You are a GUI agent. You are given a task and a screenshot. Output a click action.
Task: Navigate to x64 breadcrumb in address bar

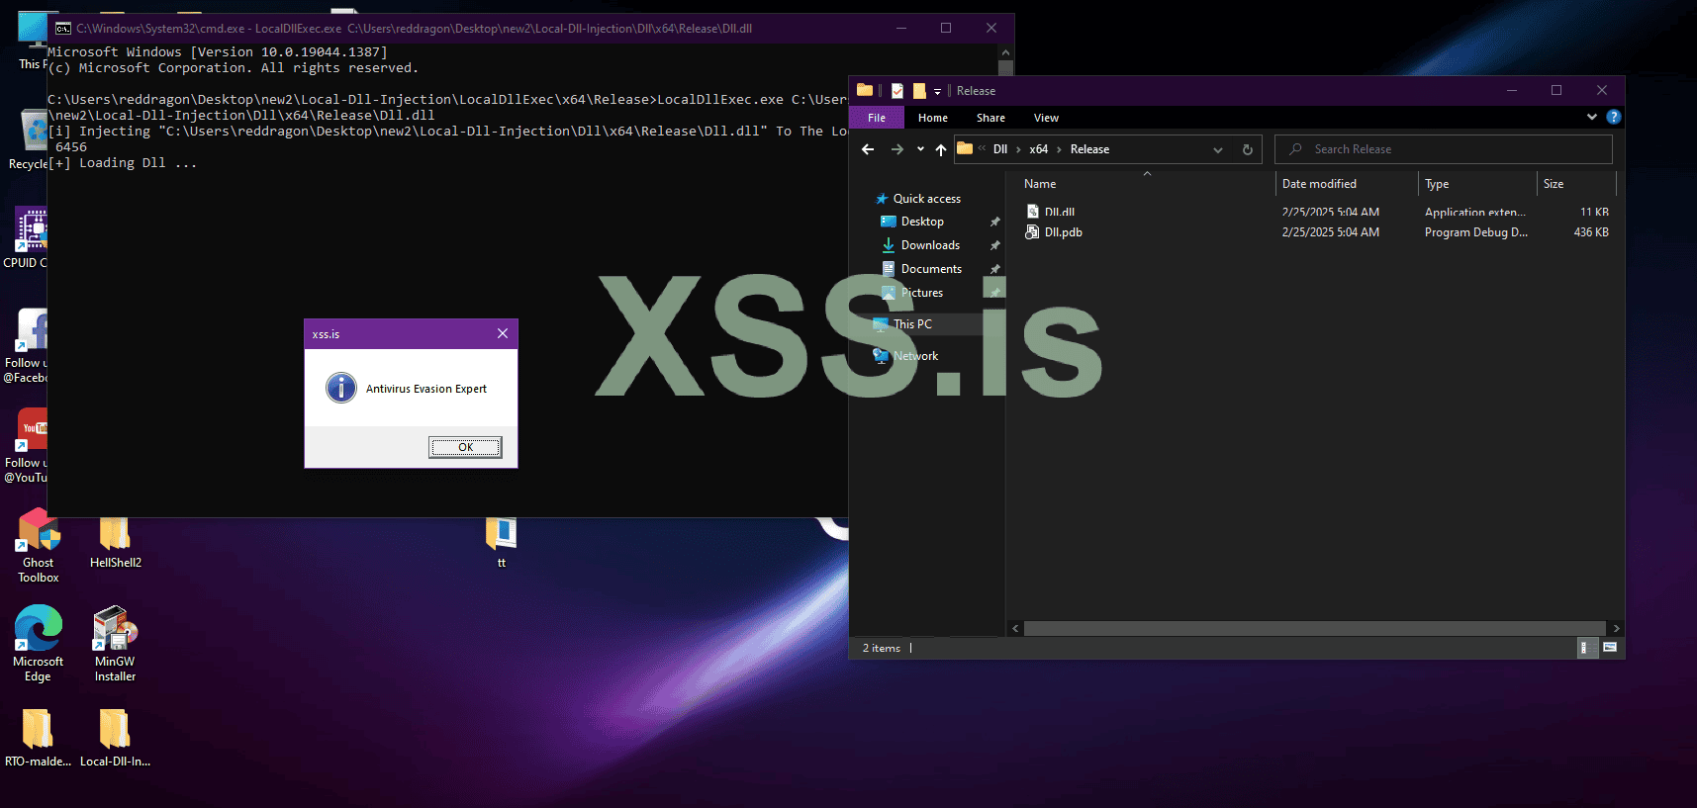coord(1038,149)
